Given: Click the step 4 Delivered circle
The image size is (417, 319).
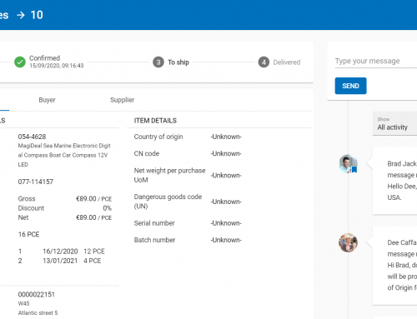Looking at the screenshot, I should tap(264, 62).
